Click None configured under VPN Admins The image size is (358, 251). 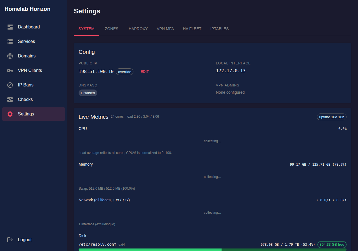230,92
